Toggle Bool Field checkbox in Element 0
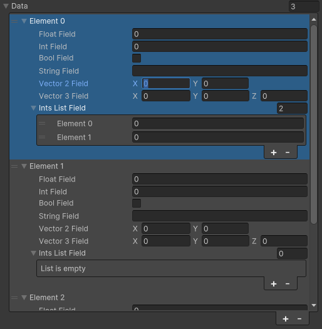Image resolution: width=322 pixels, height=329 pixels. coord(137,58)
